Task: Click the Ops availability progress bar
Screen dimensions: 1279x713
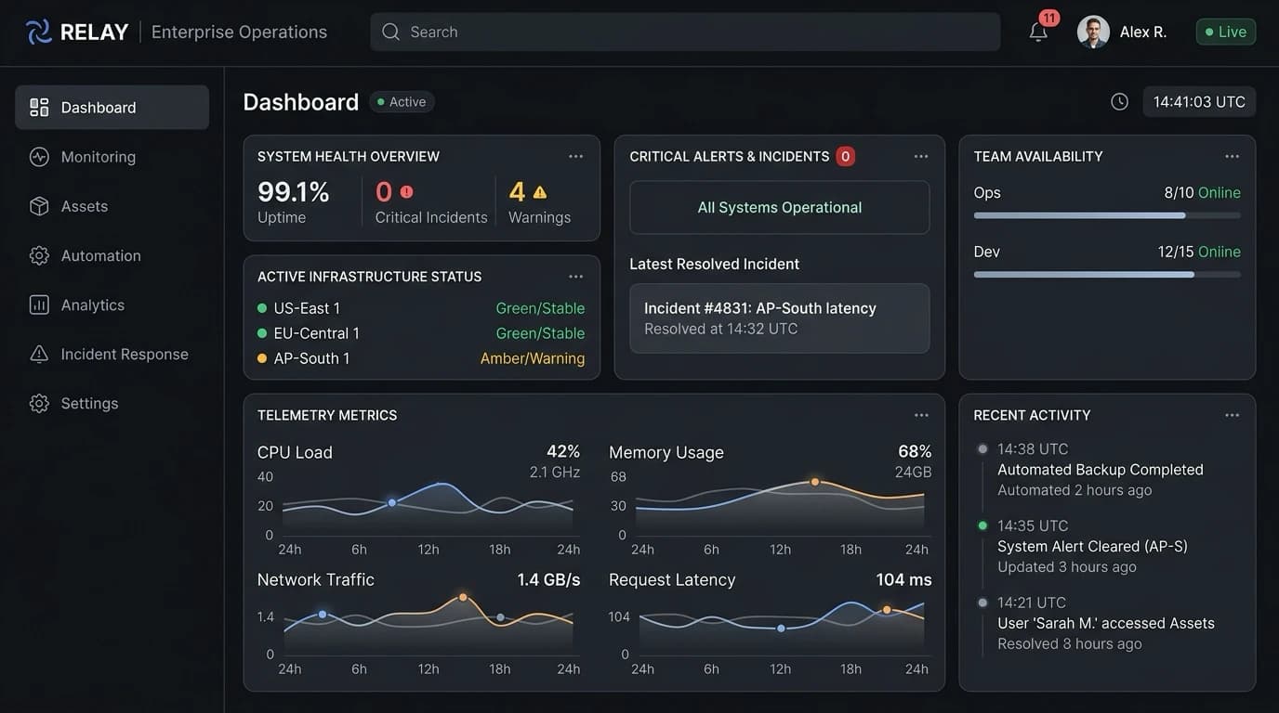Action: click(1107, 215)
